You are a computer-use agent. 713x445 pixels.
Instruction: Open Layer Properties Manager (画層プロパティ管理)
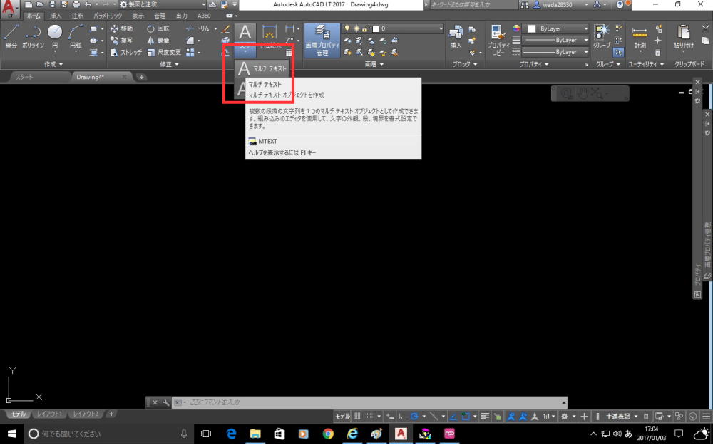point(322,41)
